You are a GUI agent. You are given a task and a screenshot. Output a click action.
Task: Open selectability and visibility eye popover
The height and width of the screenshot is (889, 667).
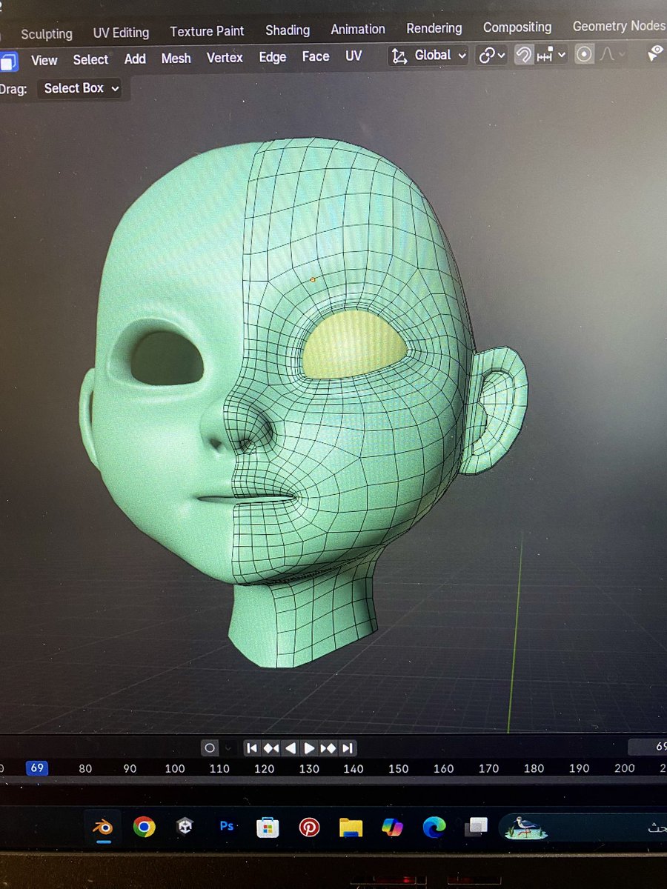[655, 53]
